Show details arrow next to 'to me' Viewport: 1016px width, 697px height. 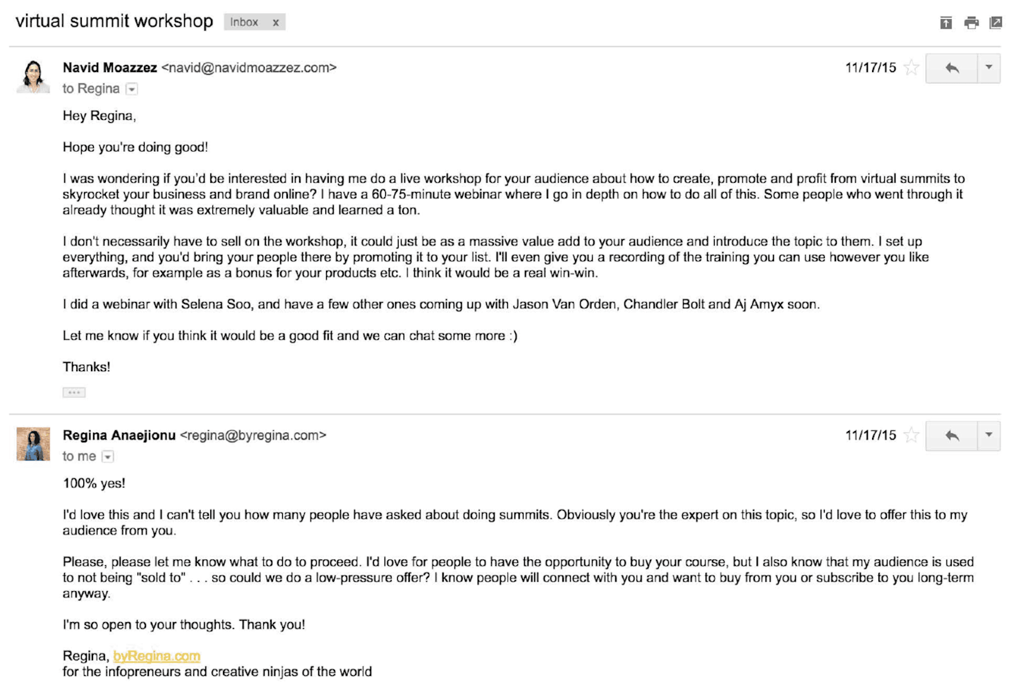click(x=108, y=457)
